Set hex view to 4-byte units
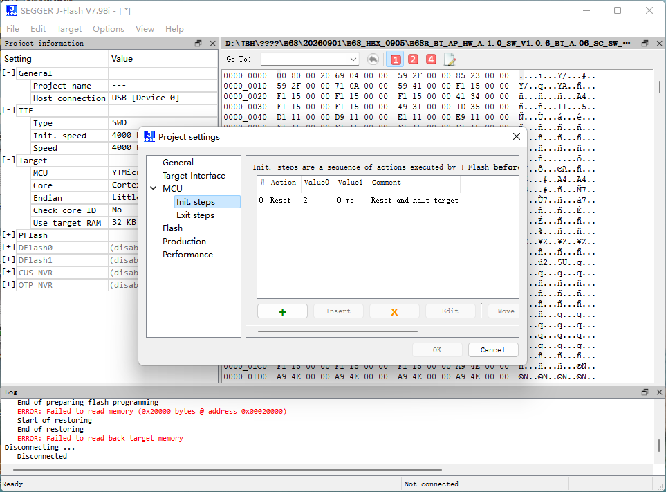The image size is (666, 492). tap(431, 60)
